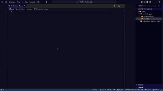Click the Untitled (Workspace) search box

click(x=85, y=2)
